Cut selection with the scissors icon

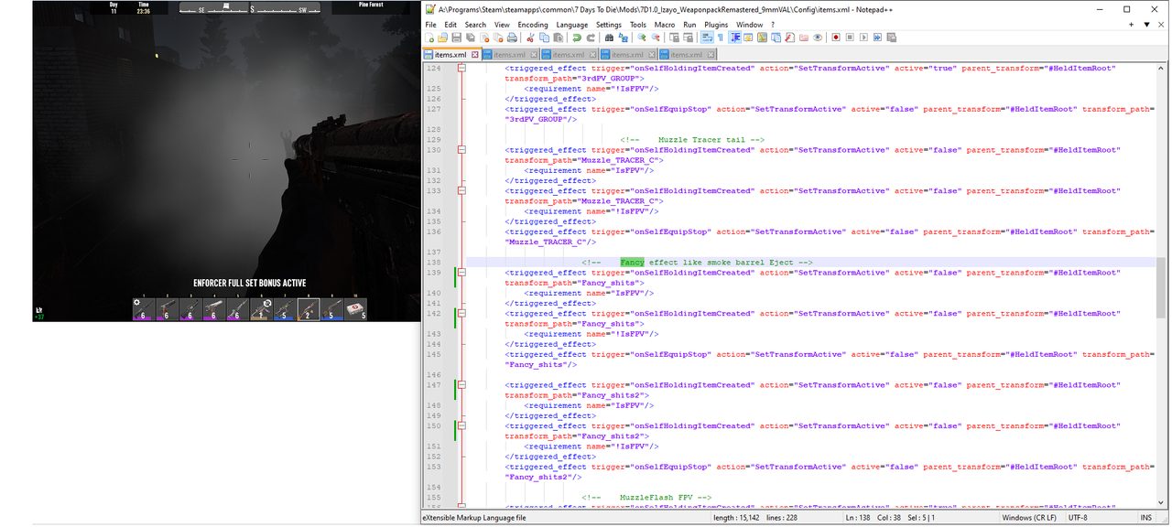[530, 38]
